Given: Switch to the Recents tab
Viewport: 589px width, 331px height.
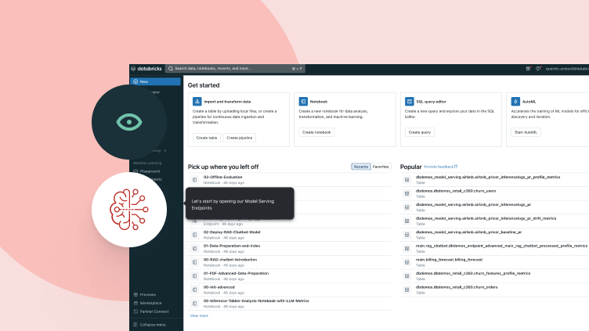Looking at the screenshot, I should [360, 167].
